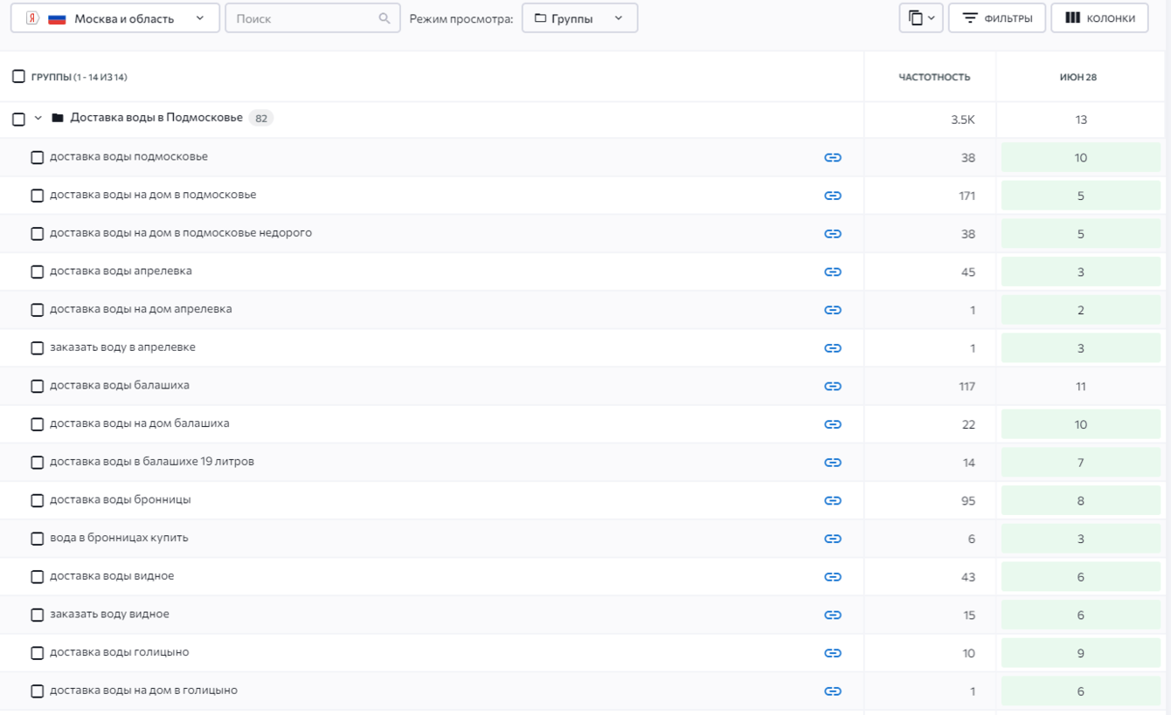
Task: Click folder icon of 'Доставка воды в Подмосковье'
Action: (58, 118)
